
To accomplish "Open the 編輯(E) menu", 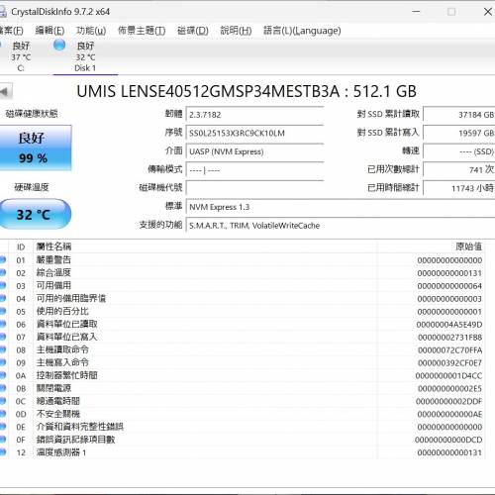I will click(x=49, y=31).
